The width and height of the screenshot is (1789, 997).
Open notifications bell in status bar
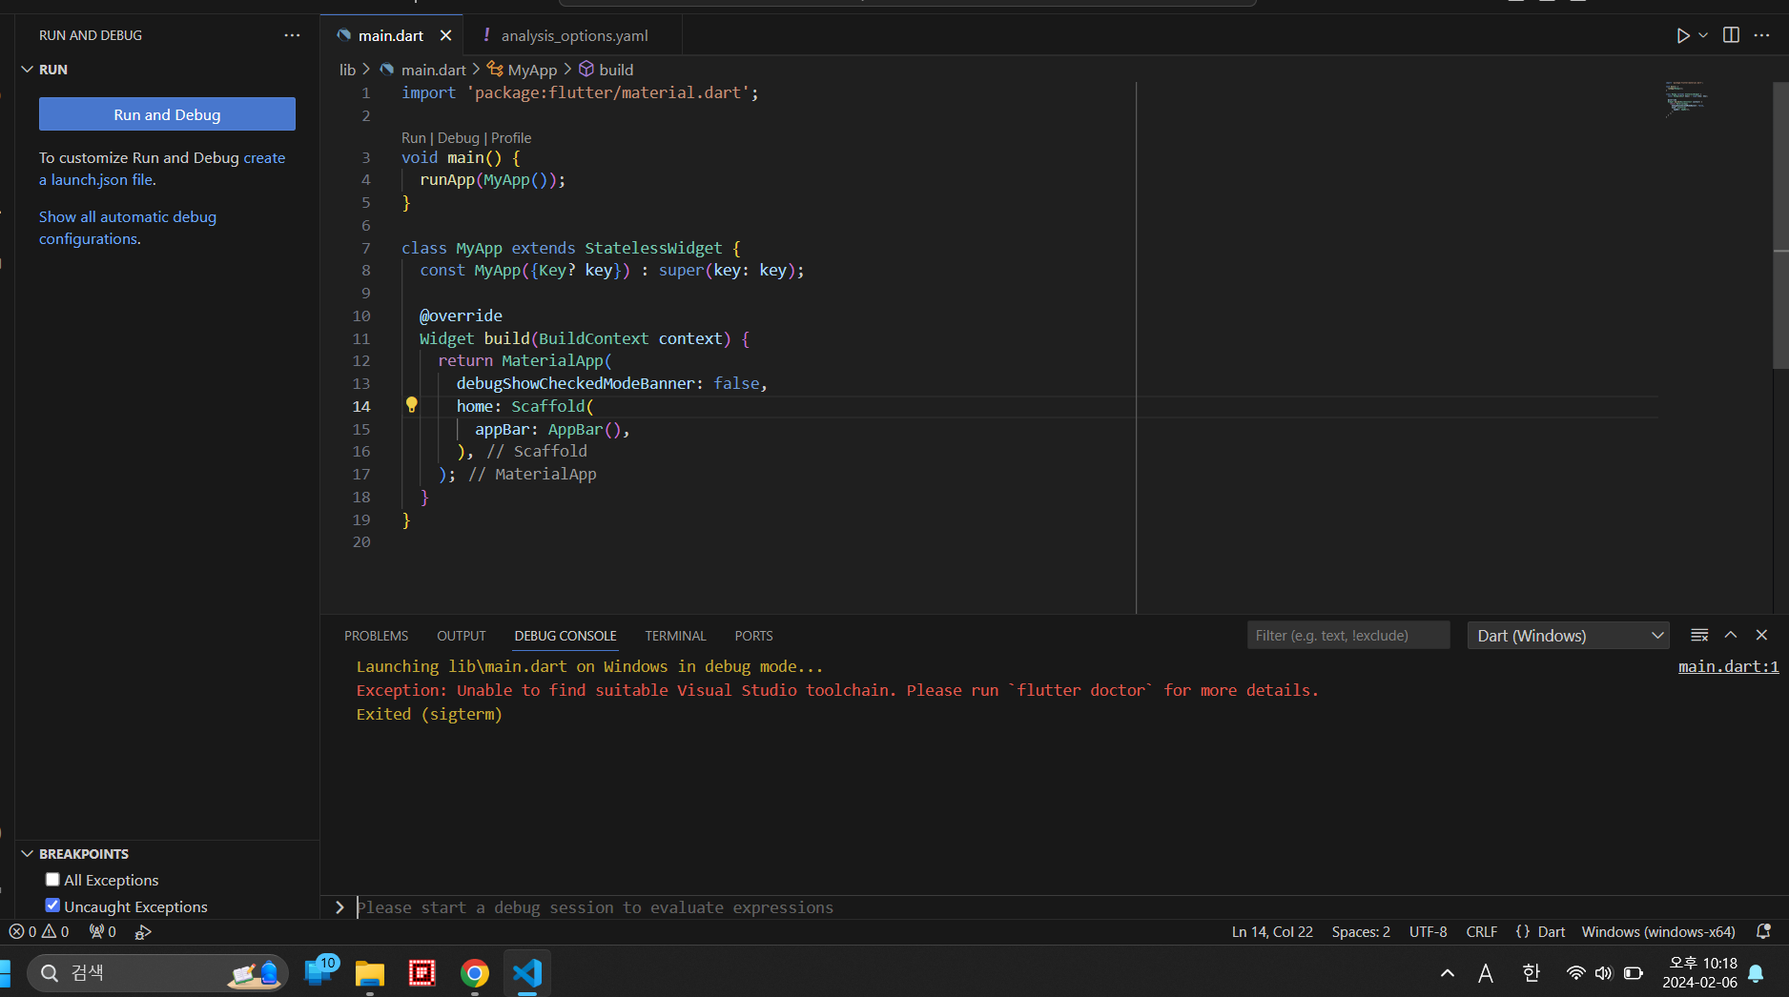pos(1763,931)
